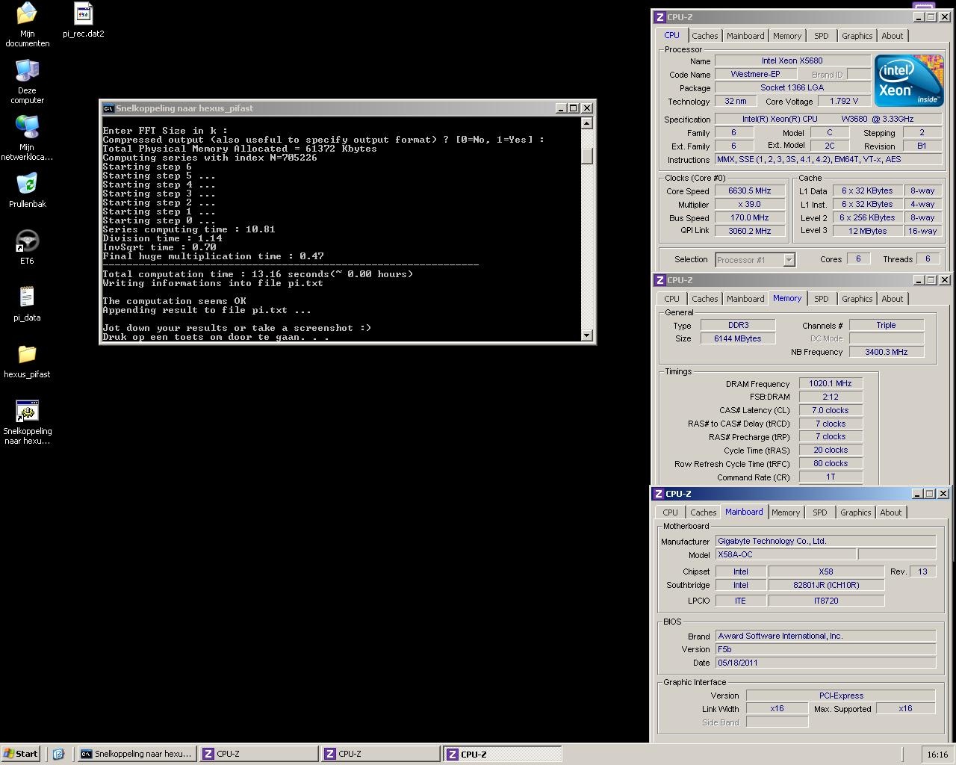Select the pi_rec.dat2 file icon
This screenshot has width=956, height=765.
[84, 13]
